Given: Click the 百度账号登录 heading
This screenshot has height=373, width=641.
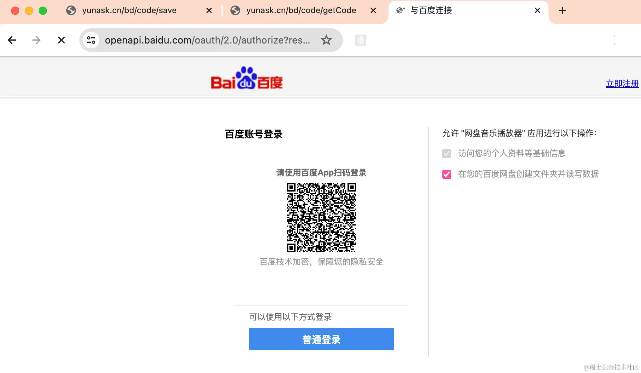Looking at the screenshot, I should point(254,134).
